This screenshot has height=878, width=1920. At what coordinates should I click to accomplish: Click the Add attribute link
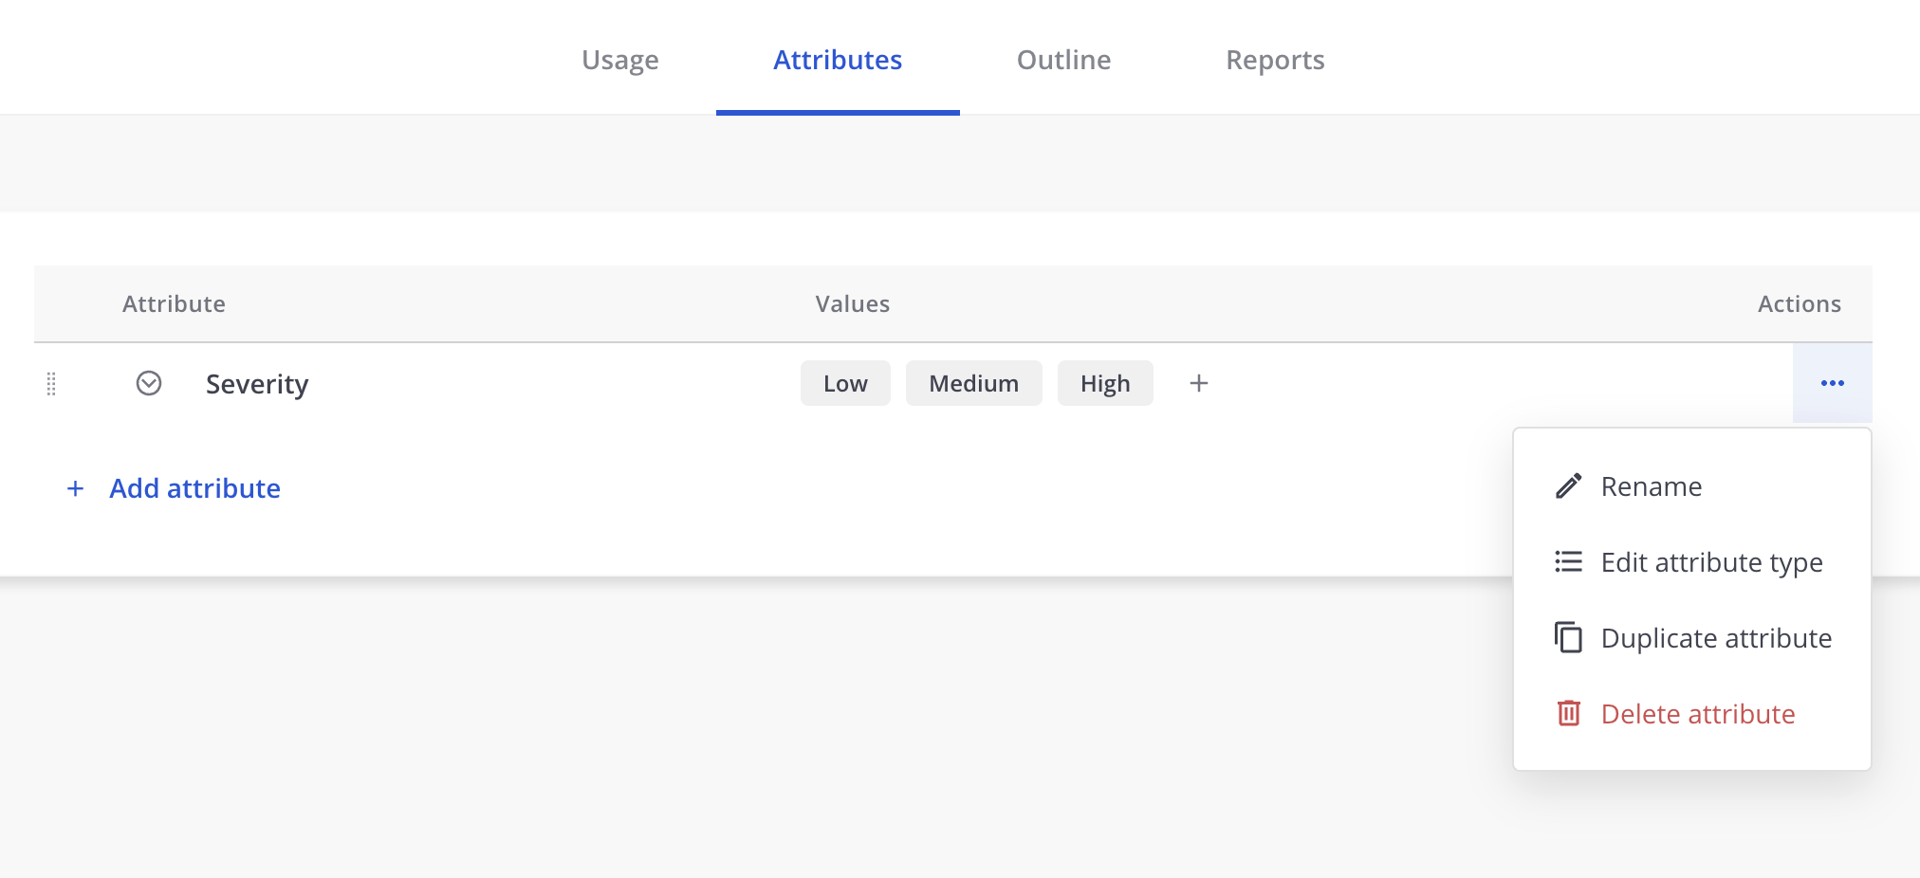point(194,487)
